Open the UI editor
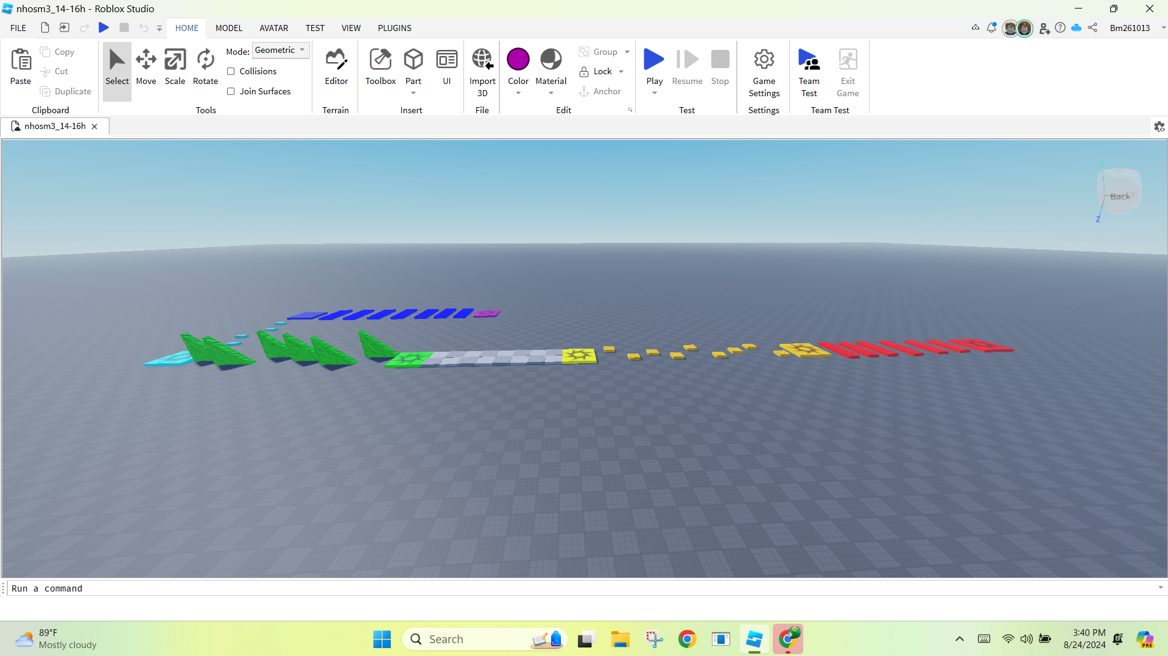This screenshot has width=1168, height=656. (x=447, y=68)
